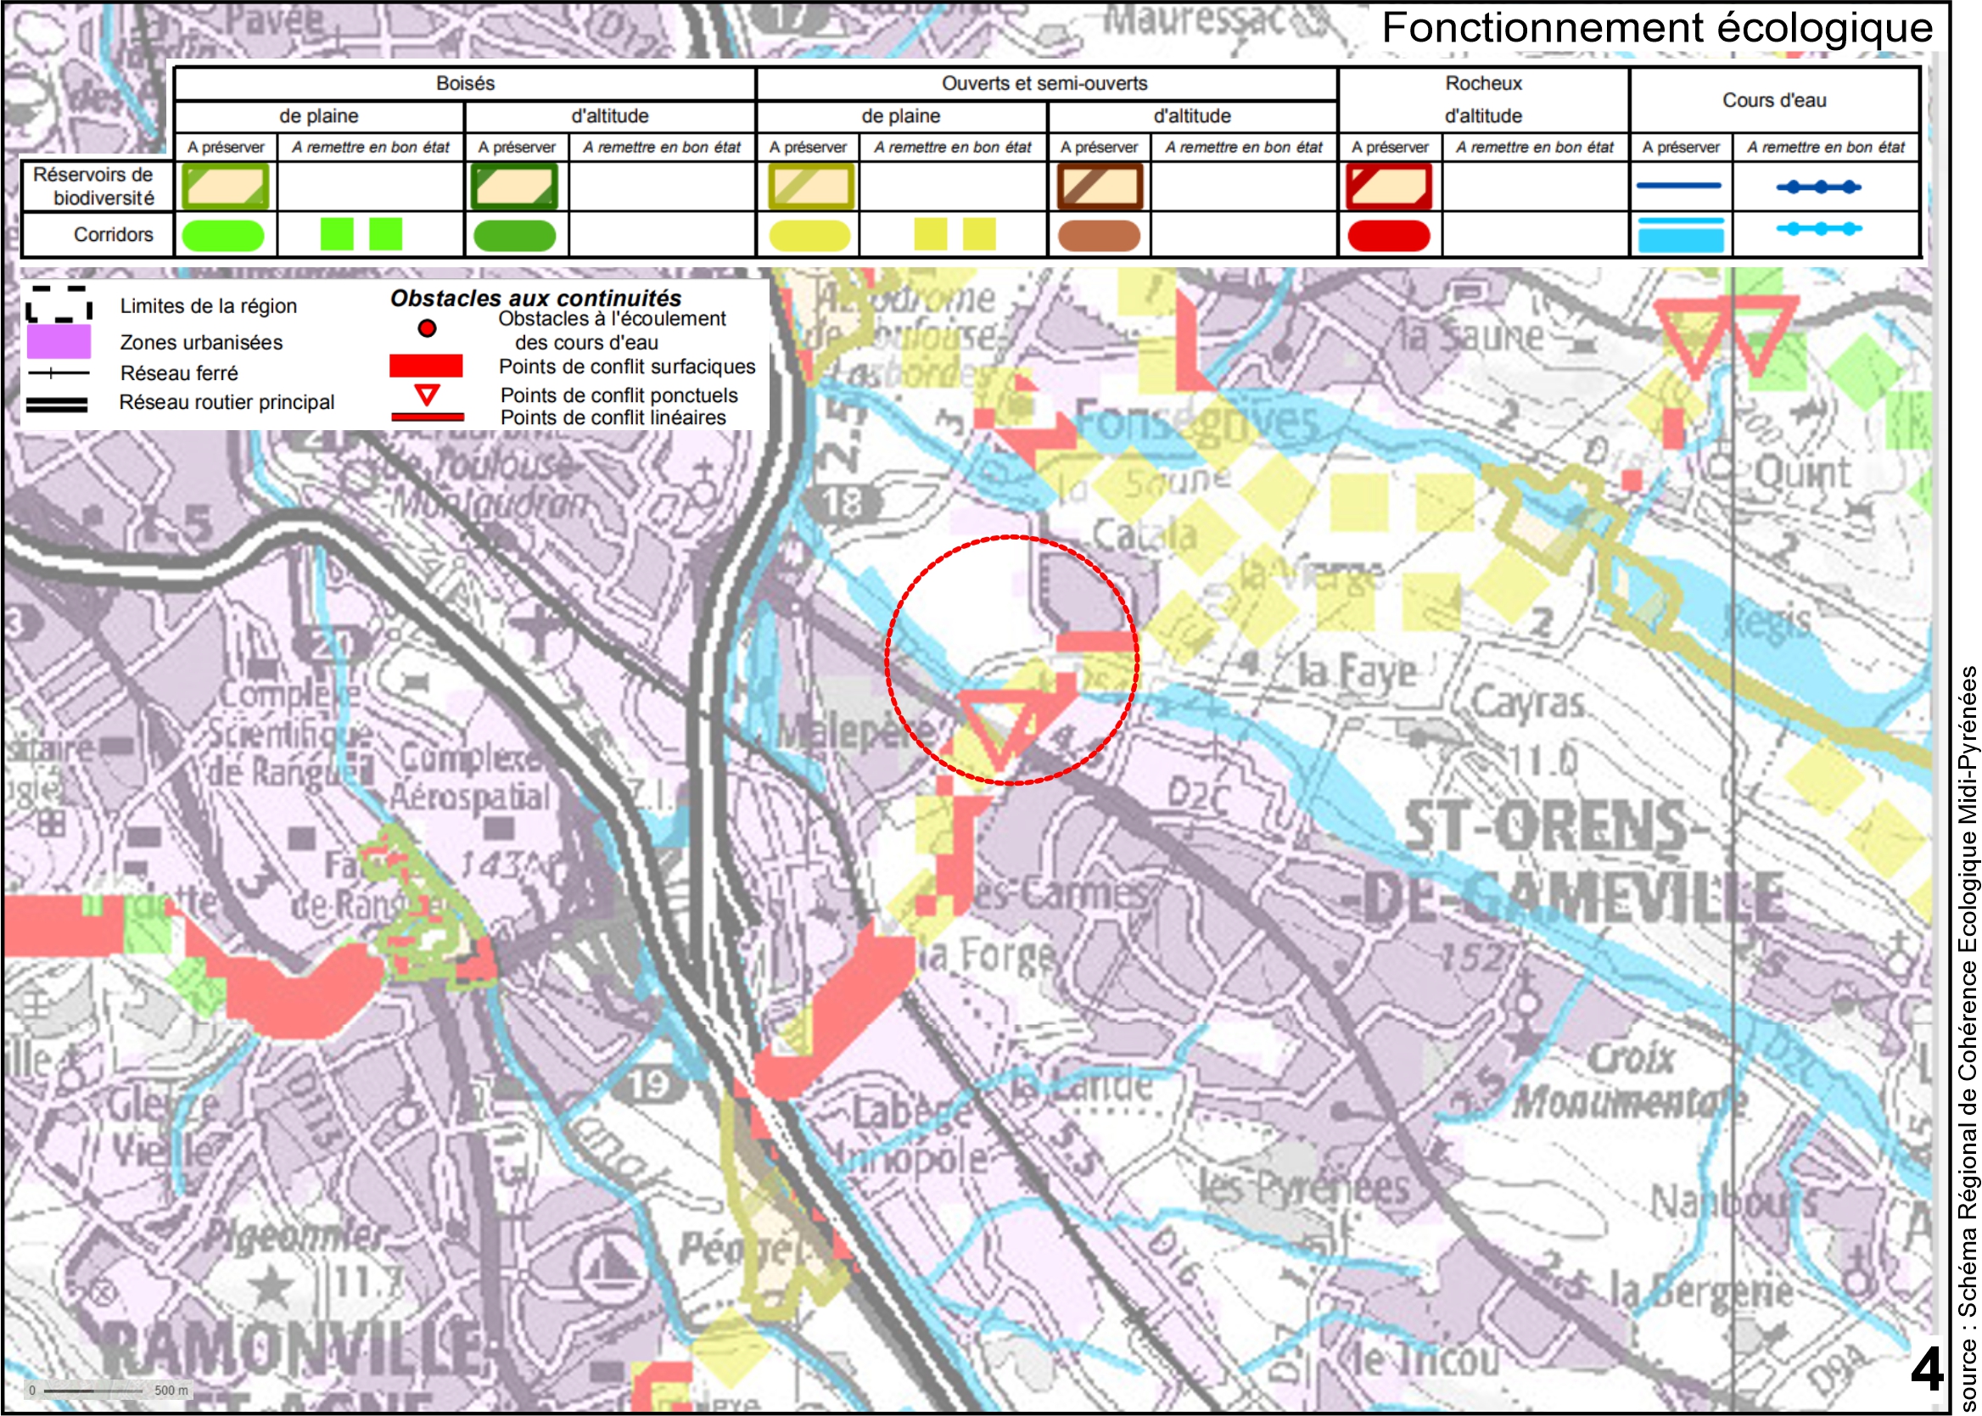
Task: Click the brown oval altitude corridor swatch
Action: (1099, 235)
